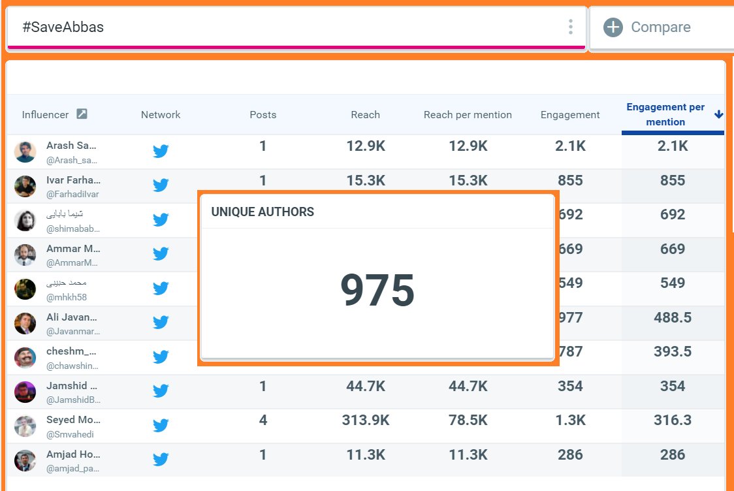Open the @amjad_pa... handle link
The image size is (734, 491).
72,469
